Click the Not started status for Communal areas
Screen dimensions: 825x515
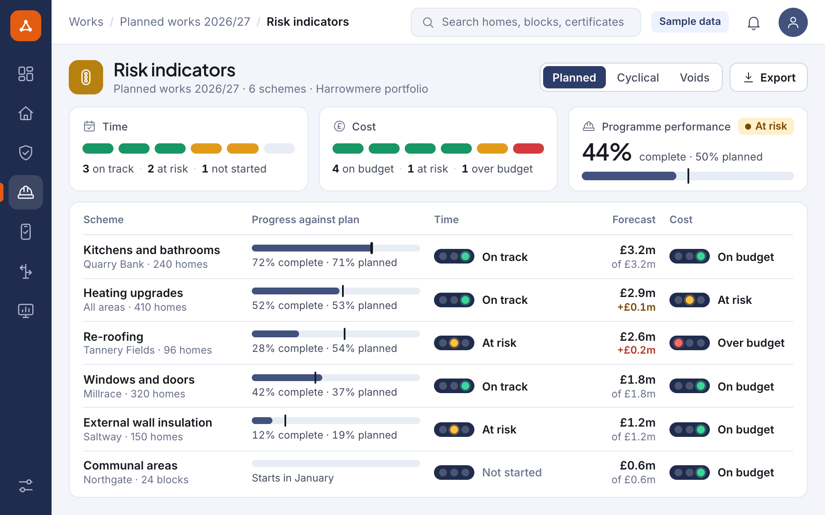click(x=512, y=473)
